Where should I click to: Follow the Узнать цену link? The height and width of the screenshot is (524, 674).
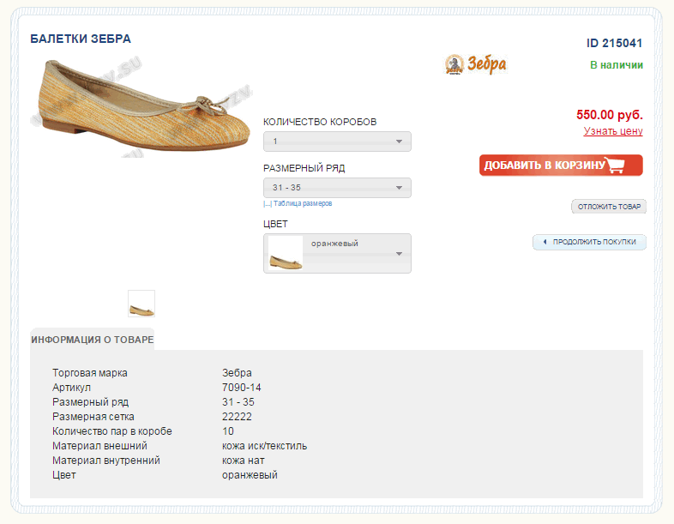[x=613, y=131]
